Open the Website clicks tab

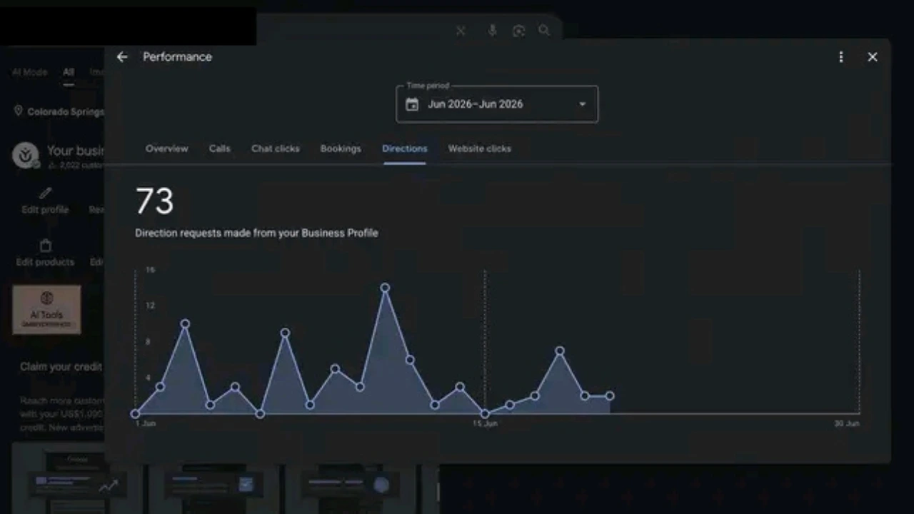pos(480,148)
